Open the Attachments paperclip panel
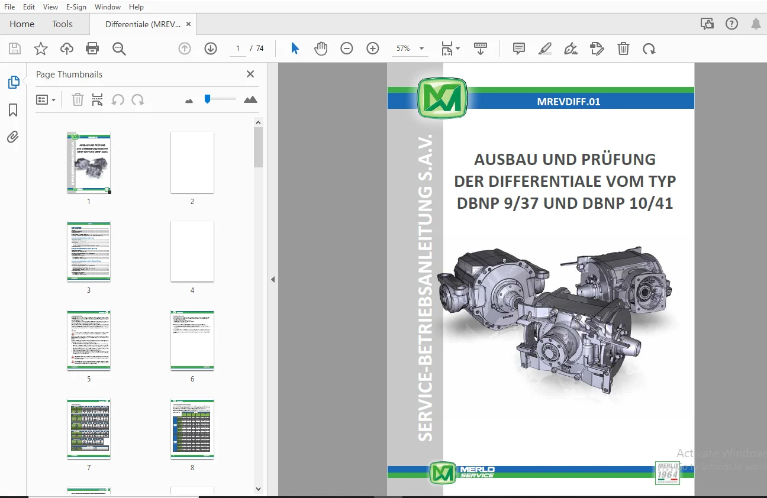The image size is (767, 498). (13, 137)
